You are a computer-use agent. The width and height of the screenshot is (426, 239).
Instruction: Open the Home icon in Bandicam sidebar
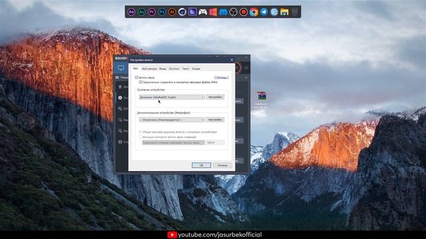[120, 87]
